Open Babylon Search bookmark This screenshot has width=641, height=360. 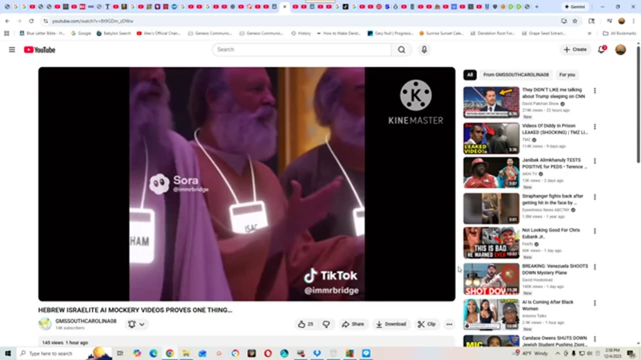coord(113,33)
